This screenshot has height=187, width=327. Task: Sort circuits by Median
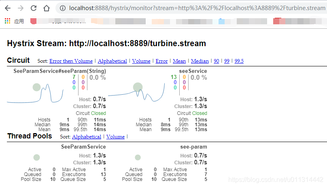(200, 61)
